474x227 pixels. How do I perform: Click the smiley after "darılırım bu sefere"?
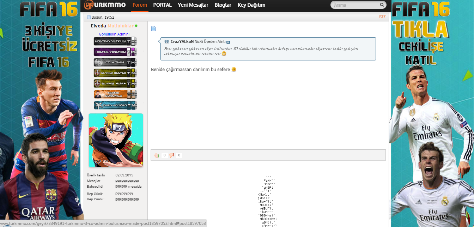pos(234,70)
